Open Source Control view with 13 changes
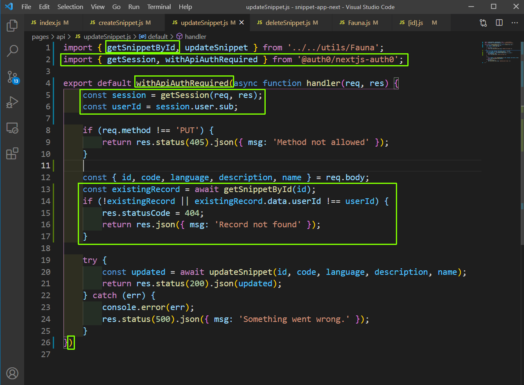Image resolution: width=524 pixels, height=385 pixels. pos(12,77)
